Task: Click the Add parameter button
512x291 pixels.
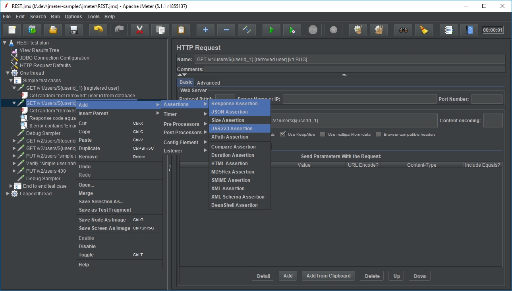Action: coord(288,276)
